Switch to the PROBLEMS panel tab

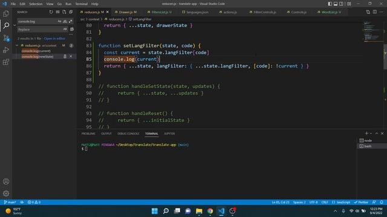(x=88, y=134)
